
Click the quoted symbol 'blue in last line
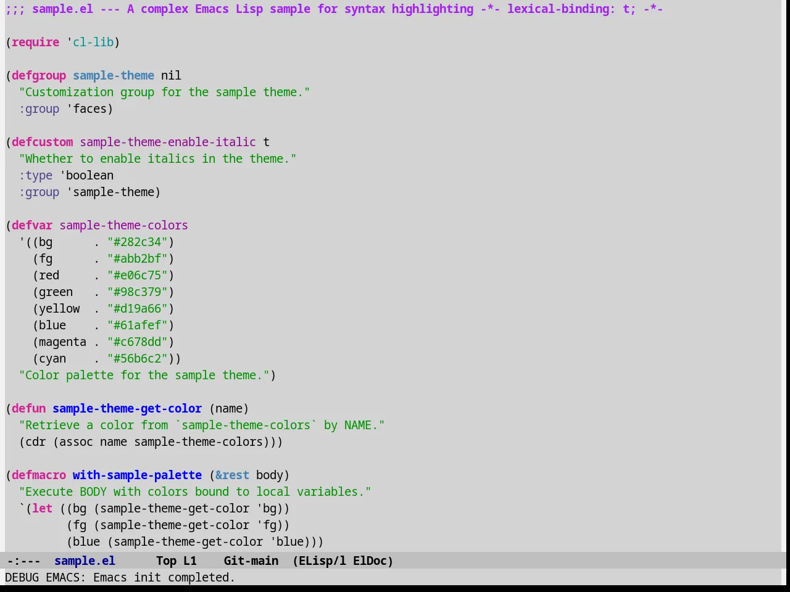click(286, 541)
